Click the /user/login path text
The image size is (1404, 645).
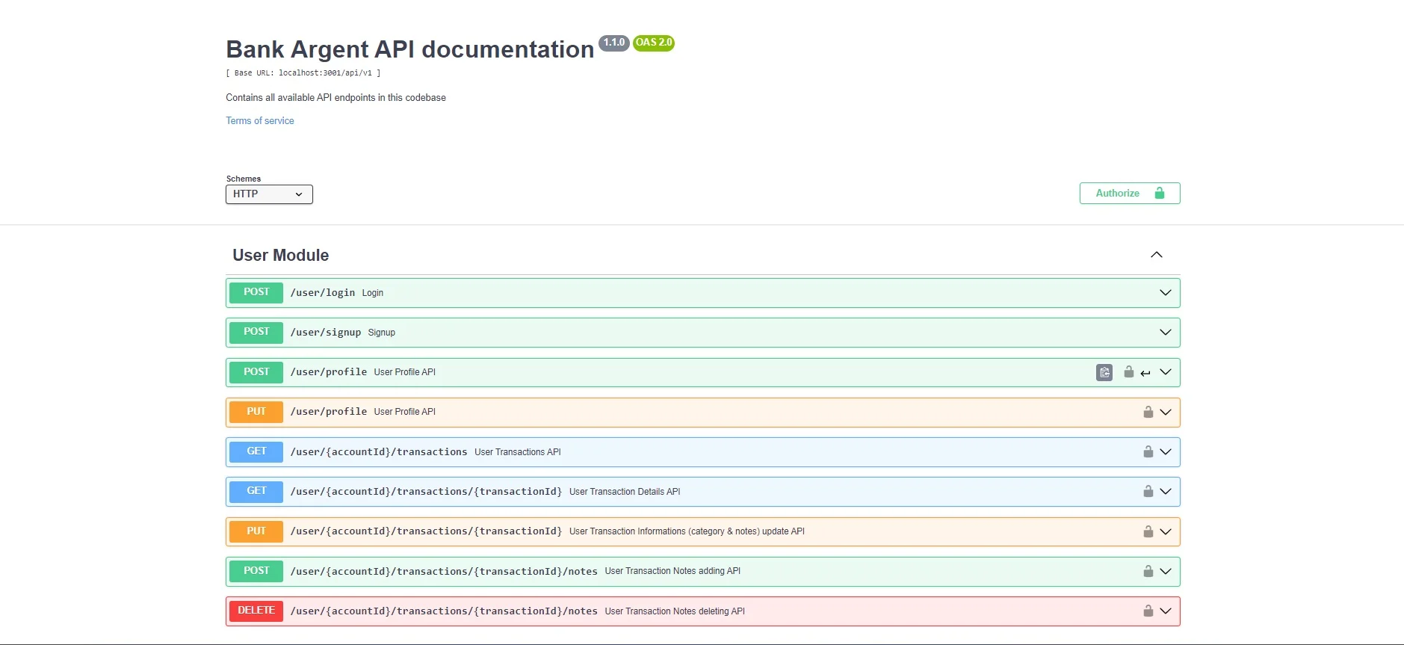pos(323,293)
